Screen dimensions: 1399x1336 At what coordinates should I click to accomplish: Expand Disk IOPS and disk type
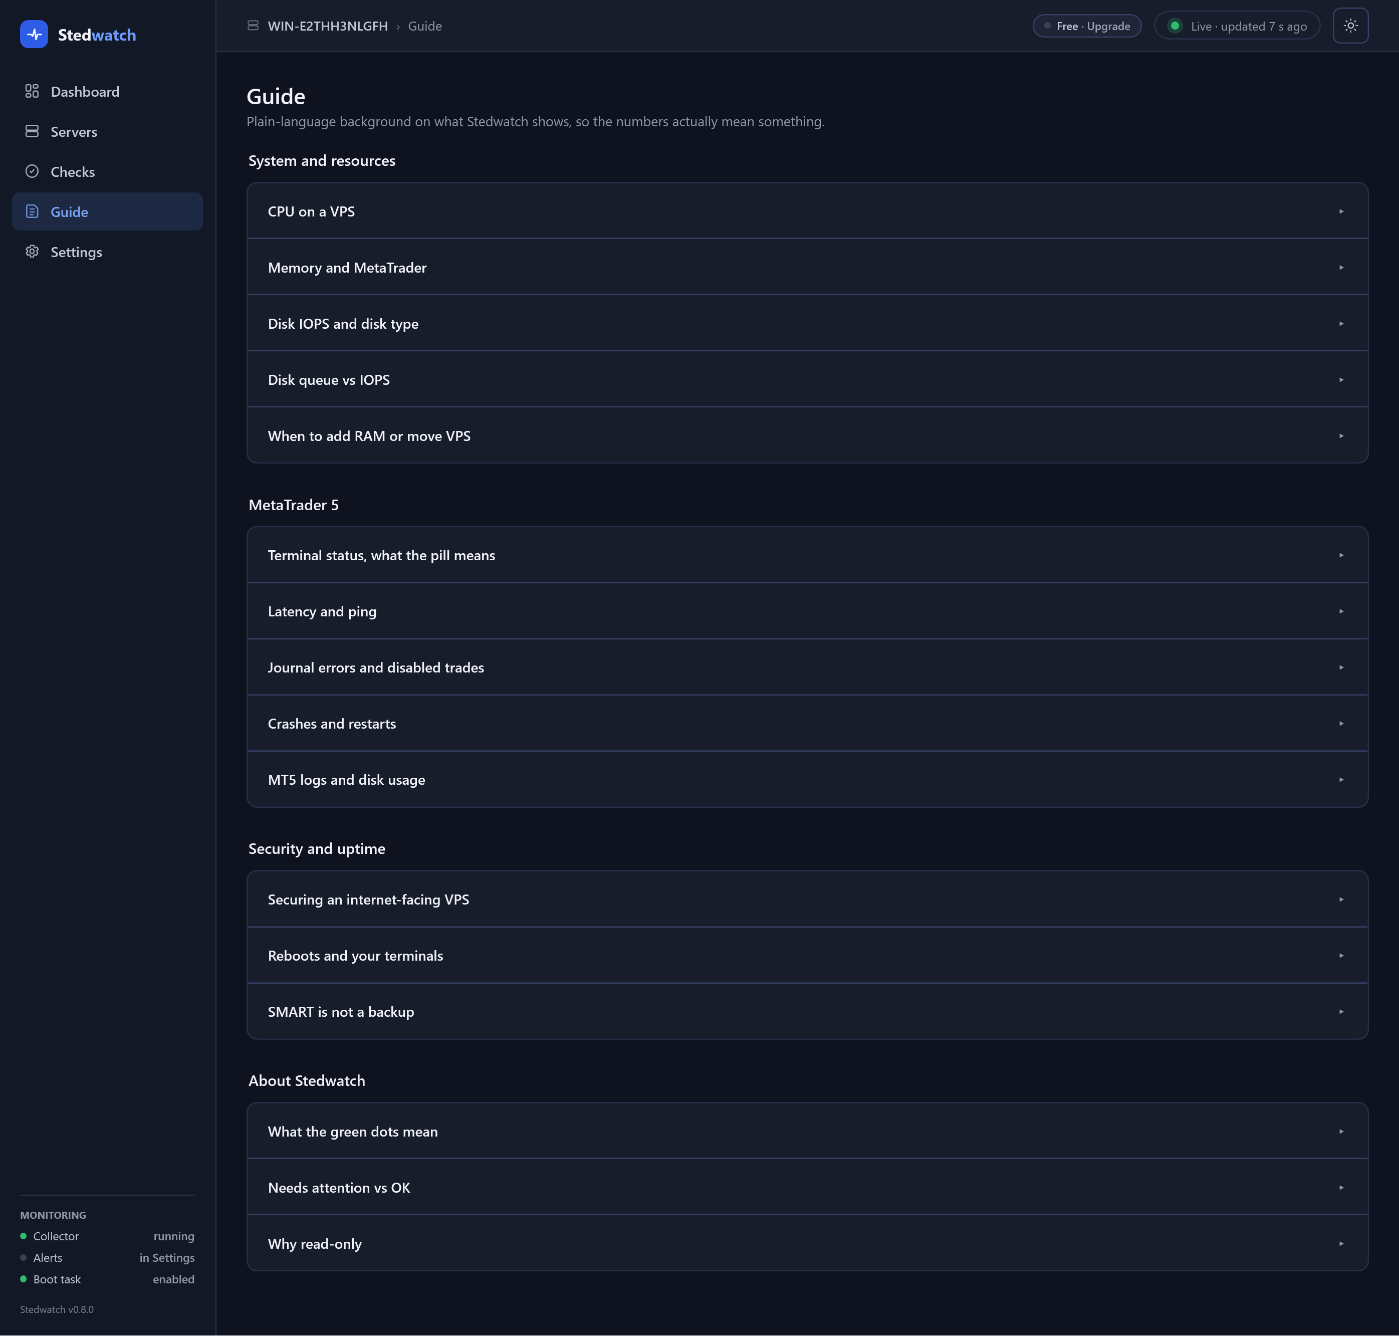(x=807, y=323)
